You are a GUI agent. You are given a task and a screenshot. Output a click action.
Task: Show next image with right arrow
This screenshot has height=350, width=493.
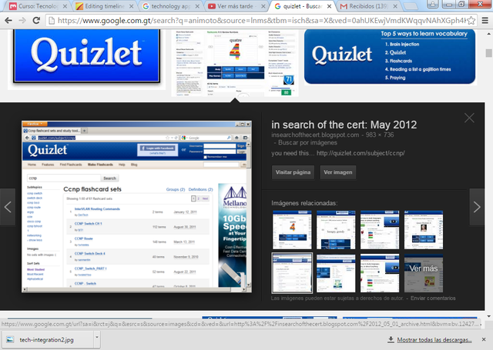click(x=477, y=207)
